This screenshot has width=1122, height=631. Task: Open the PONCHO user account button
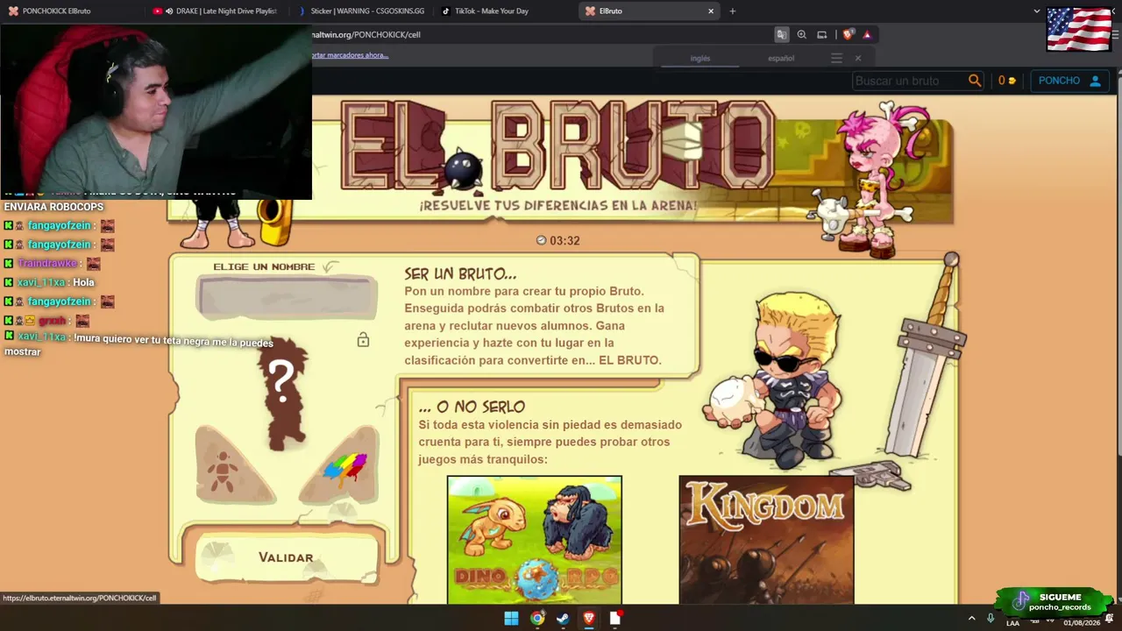point(1069,81)
